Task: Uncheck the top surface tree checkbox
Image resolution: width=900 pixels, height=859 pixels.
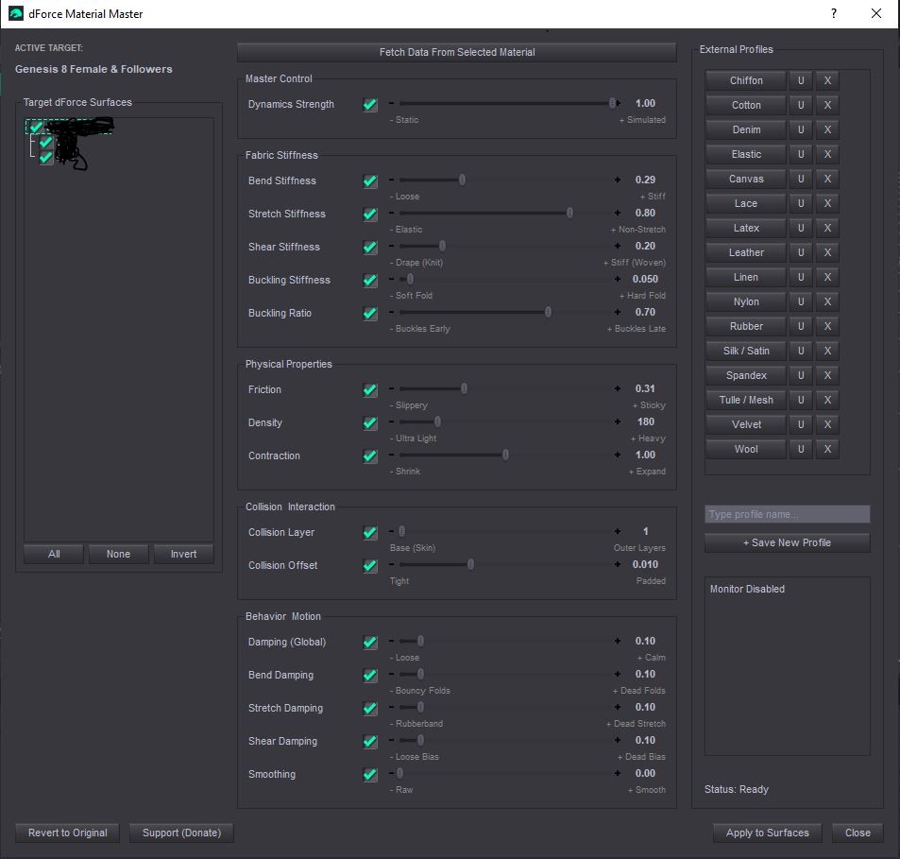Action: point(36,127)
